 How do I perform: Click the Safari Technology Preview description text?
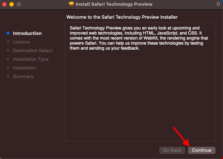(x=139, y=38)
